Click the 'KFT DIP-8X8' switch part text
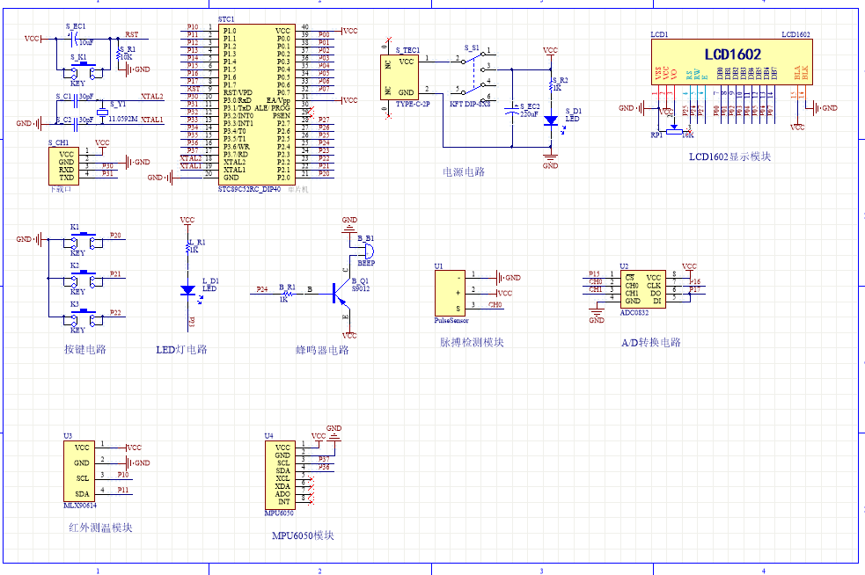865x575 pixels. point(470,104)
